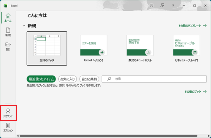
Task: Click the 最近開いたブックはありません message
Action: [64, 85]
